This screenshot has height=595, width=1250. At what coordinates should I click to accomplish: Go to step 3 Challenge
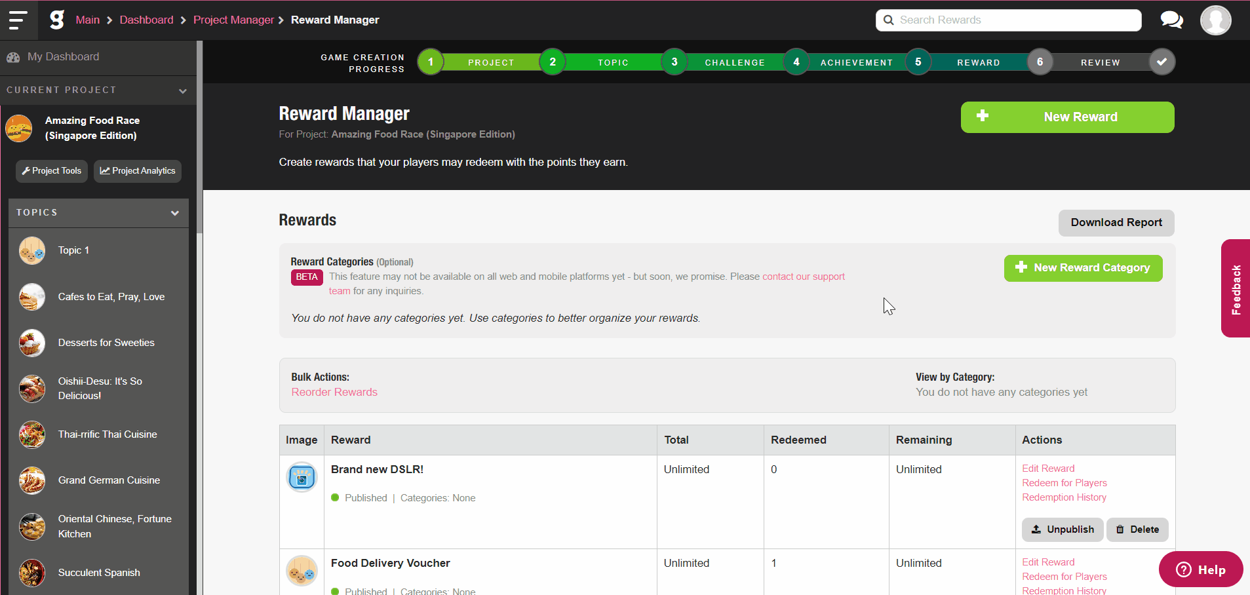click(674, 62)
